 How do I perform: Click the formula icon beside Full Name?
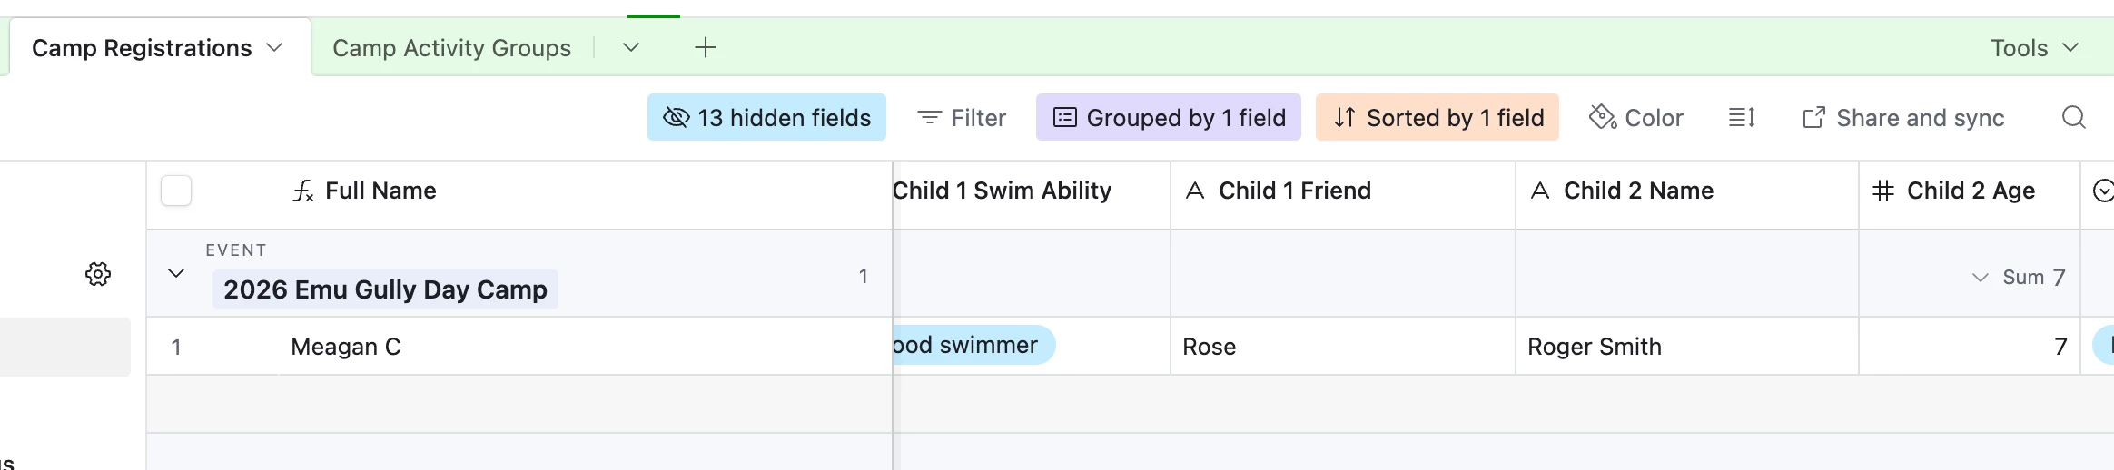(x=303, y=191)
